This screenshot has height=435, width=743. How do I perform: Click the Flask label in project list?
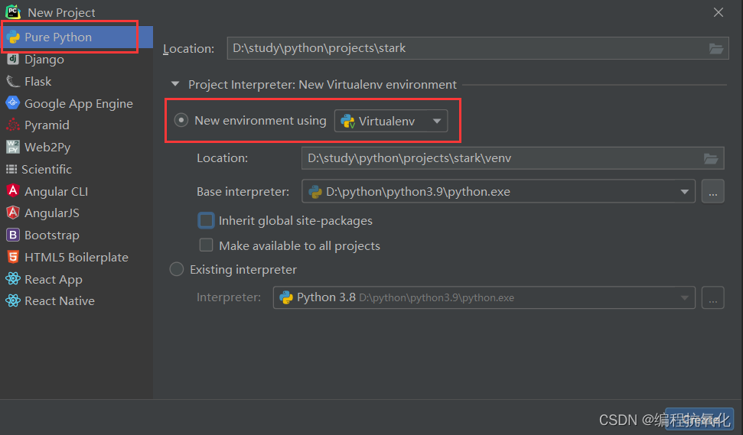click(x=38, y=81)
